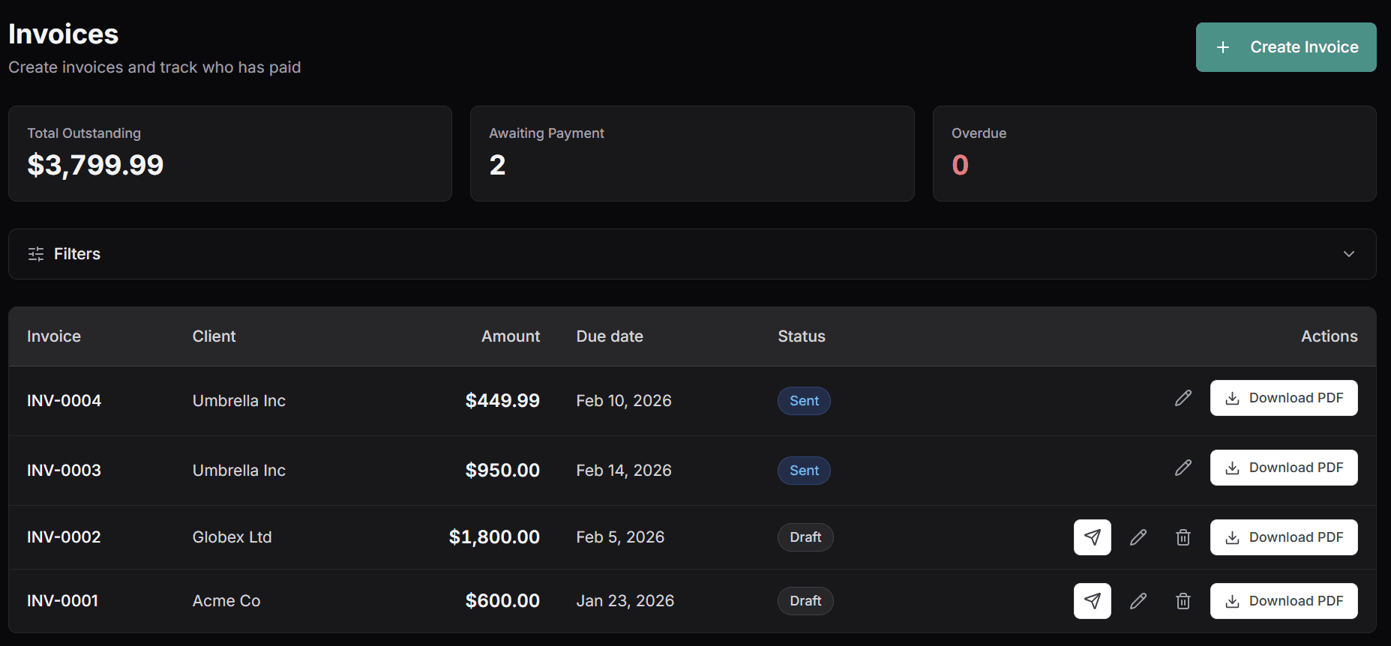Screen dimensions: 1391x646
Task: Select the Amount column header
Action: click(x=510, y=336)
